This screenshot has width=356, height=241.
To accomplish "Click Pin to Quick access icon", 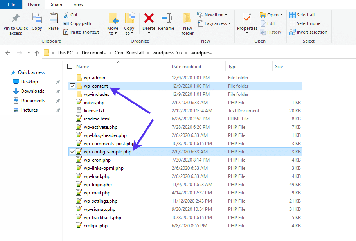I will coord(15,22).
